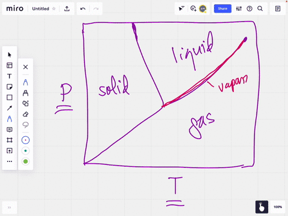Click the user avatar
This screenshot has width=288, height=216.
tap(203, 8)
